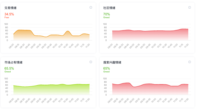Screen dimensions: 215x109
Task: Select the 65.5% value in 市场占有情绪
Action: click(x=9, y=68)
